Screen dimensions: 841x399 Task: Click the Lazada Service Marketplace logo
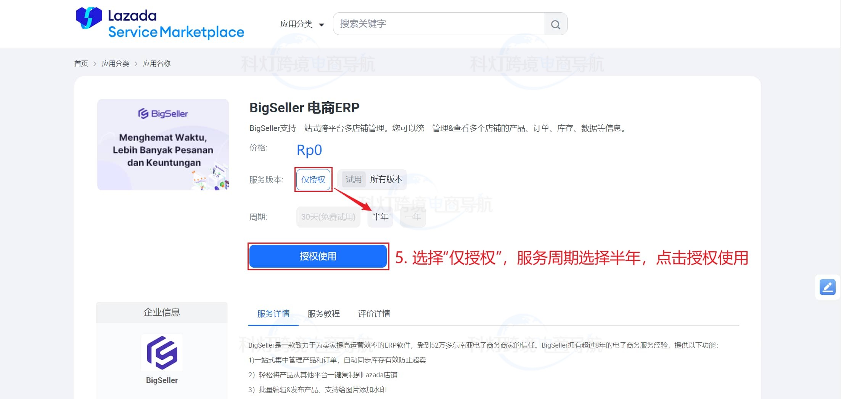(x=160, y=24)
